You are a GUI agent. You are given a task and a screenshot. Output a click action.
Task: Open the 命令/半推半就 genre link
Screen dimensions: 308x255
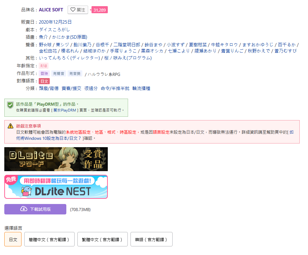pyautogui.click(x=115, y=88)
